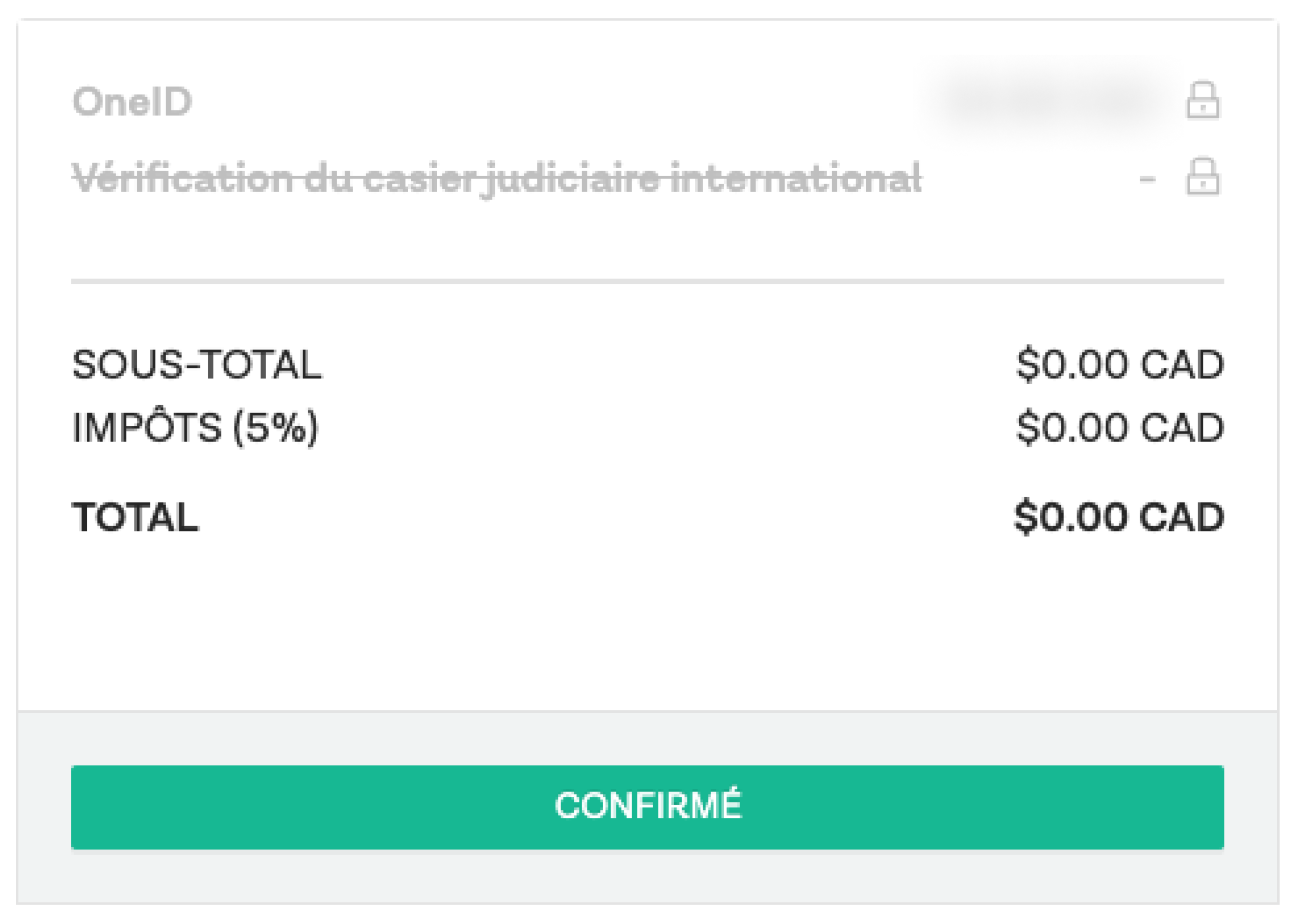Click the bold TOTAL amount $0.00 CAD
Viewport: 1298px width, 923px height.
click(x=1118, y=517)
